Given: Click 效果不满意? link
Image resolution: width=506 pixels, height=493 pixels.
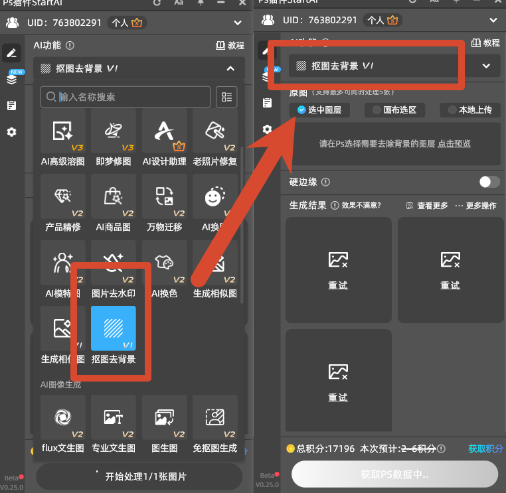Looking at the screenshot, I should pos(361,206).
